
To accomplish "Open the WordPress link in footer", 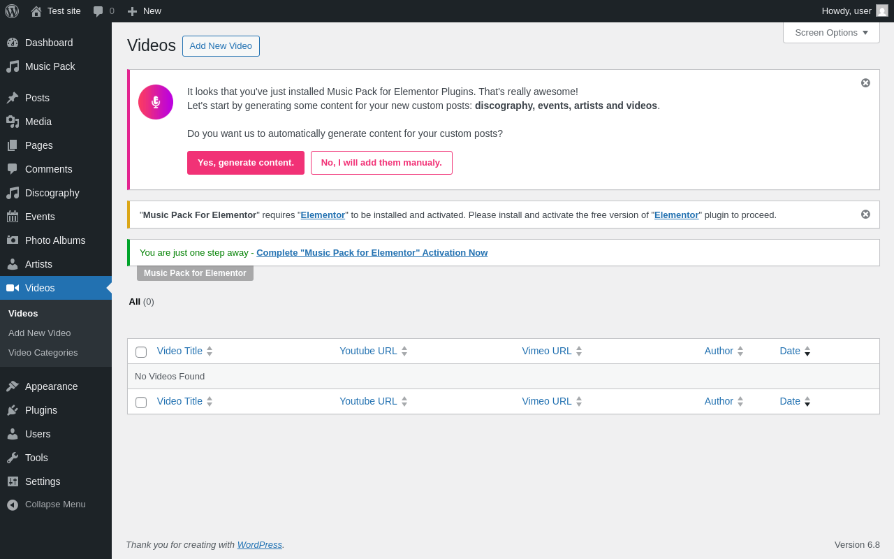I will coord(260,544).
